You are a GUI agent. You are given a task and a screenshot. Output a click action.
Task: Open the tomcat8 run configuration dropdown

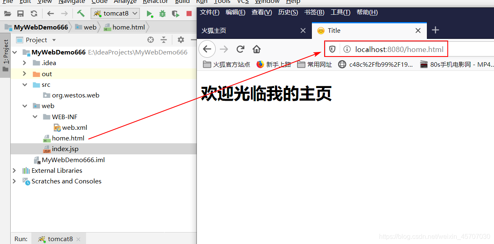115,14
